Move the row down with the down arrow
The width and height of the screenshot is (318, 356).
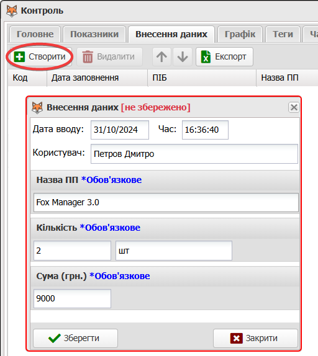click(183, 57)
